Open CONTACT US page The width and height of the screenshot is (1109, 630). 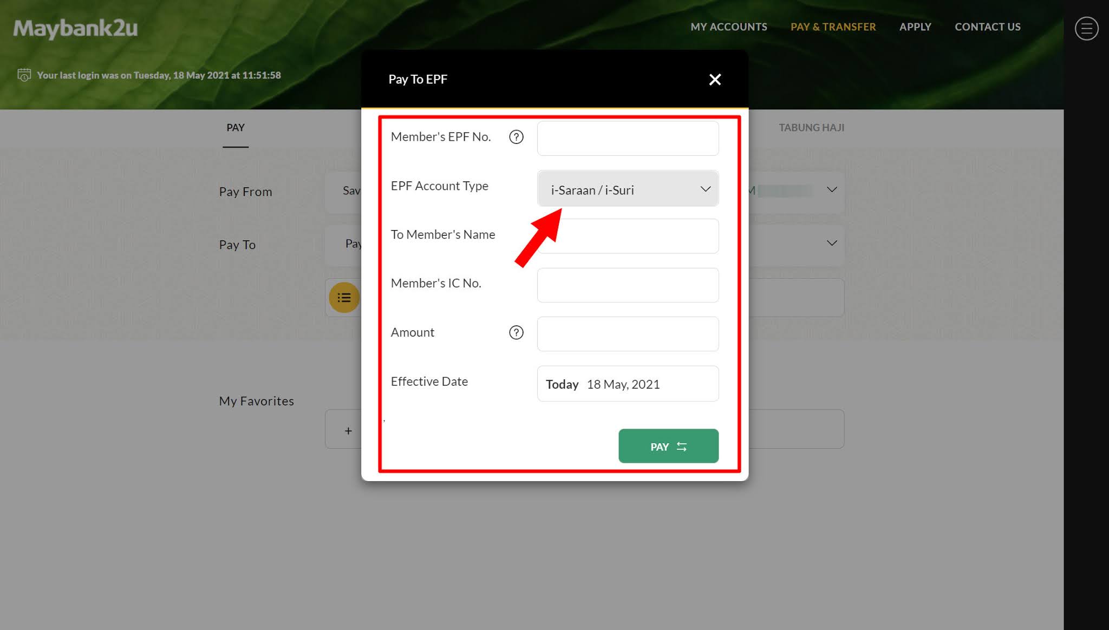pyautogui.click(x=987, y=27)
